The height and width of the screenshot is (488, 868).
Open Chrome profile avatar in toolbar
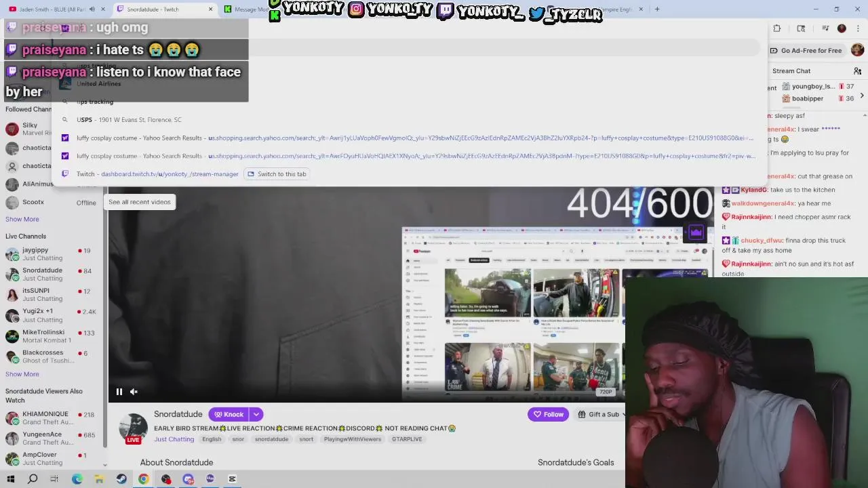click(842, 28)
